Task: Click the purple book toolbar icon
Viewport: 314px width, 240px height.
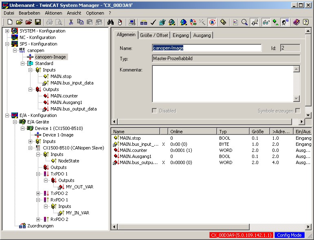Action: [x=296, y=22]
